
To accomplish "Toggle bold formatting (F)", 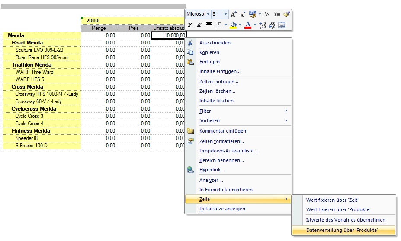I will (x=190, y=25).
